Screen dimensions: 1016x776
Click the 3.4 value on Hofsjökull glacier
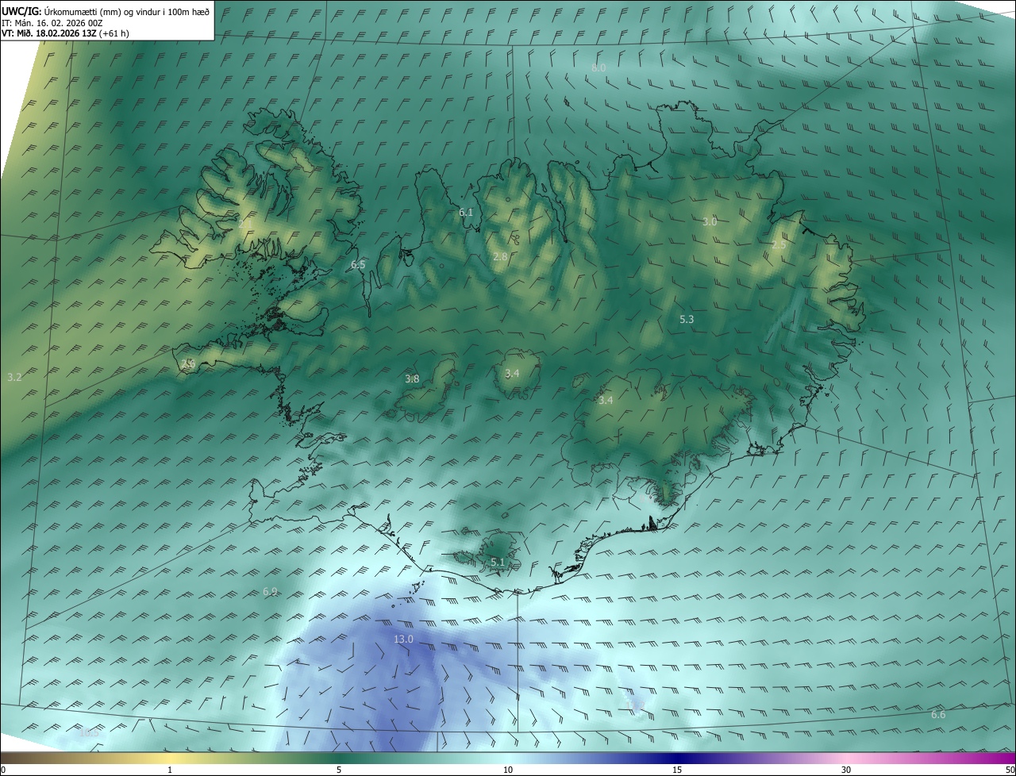[x=512, y=373]
